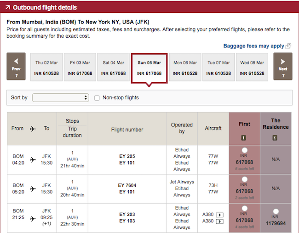Select the Mon 06 Mar date tab
299x233 pixels.
pyautogui.click(x=184, y=67)
